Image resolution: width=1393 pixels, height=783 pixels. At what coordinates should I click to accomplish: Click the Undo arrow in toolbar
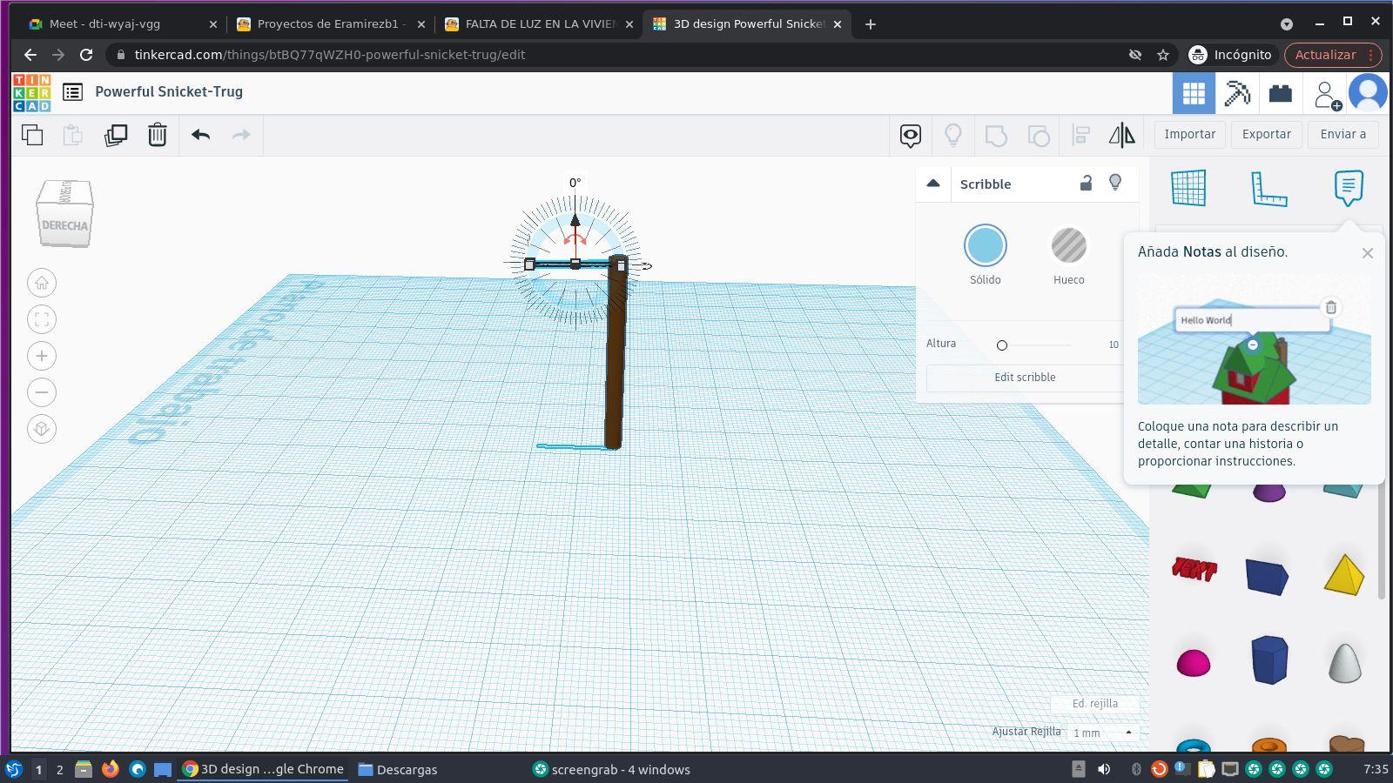click(201, 135)
